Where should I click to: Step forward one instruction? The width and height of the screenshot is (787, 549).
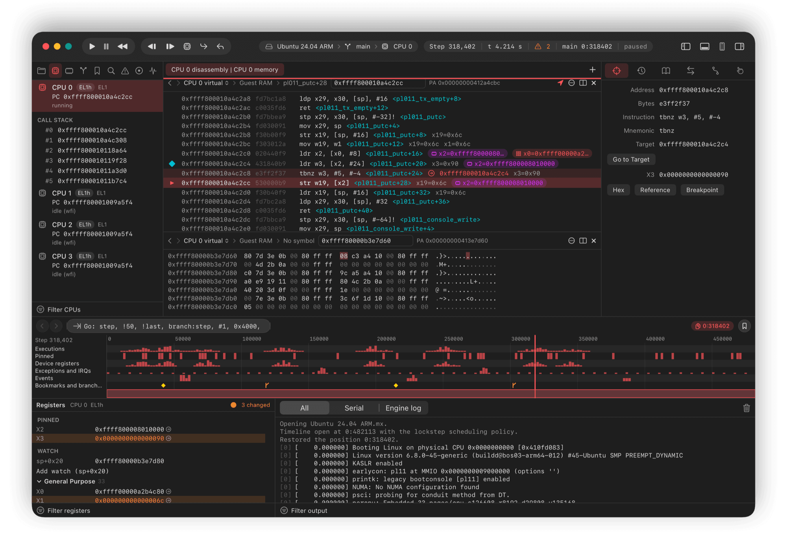tap(170, 46)
